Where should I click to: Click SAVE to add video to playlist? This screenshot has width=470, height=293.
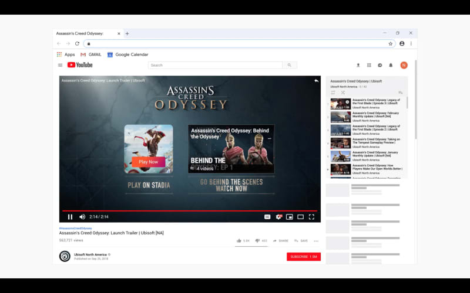pos(301,241)
